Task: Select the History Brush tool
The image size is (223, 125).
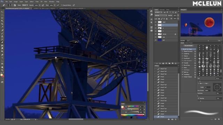Action: point(2,39)
